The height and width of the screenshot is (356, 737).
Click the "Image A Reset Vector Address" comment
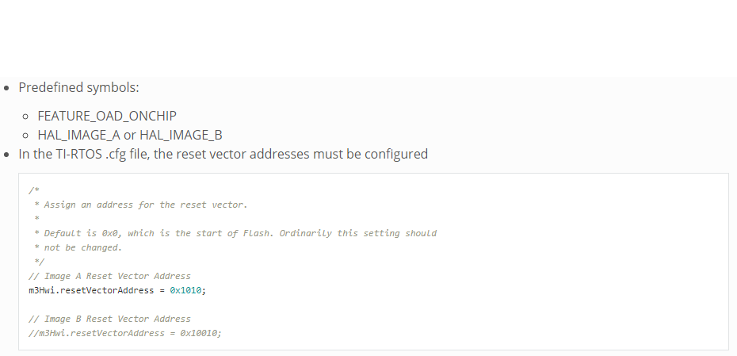point(109,276)
